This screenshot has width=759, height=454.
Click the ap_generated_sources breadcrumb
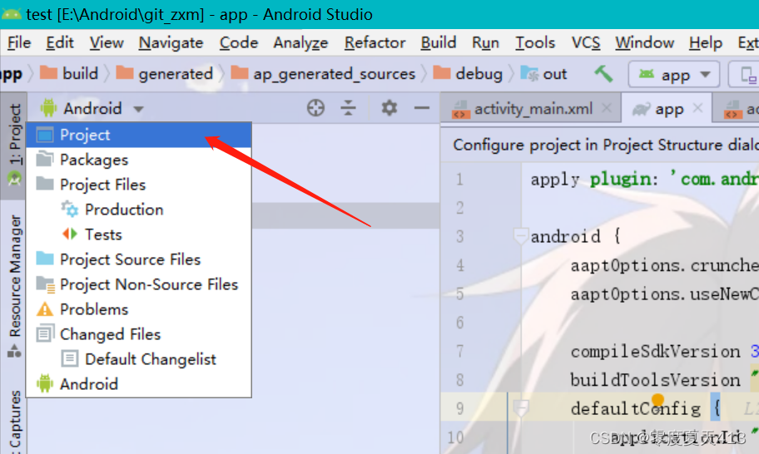tap(323, 73)
